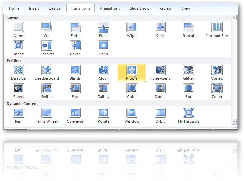Viewport: 244px width, 181px height.
Task: Choose the Split transition
Action: [160, 30]
